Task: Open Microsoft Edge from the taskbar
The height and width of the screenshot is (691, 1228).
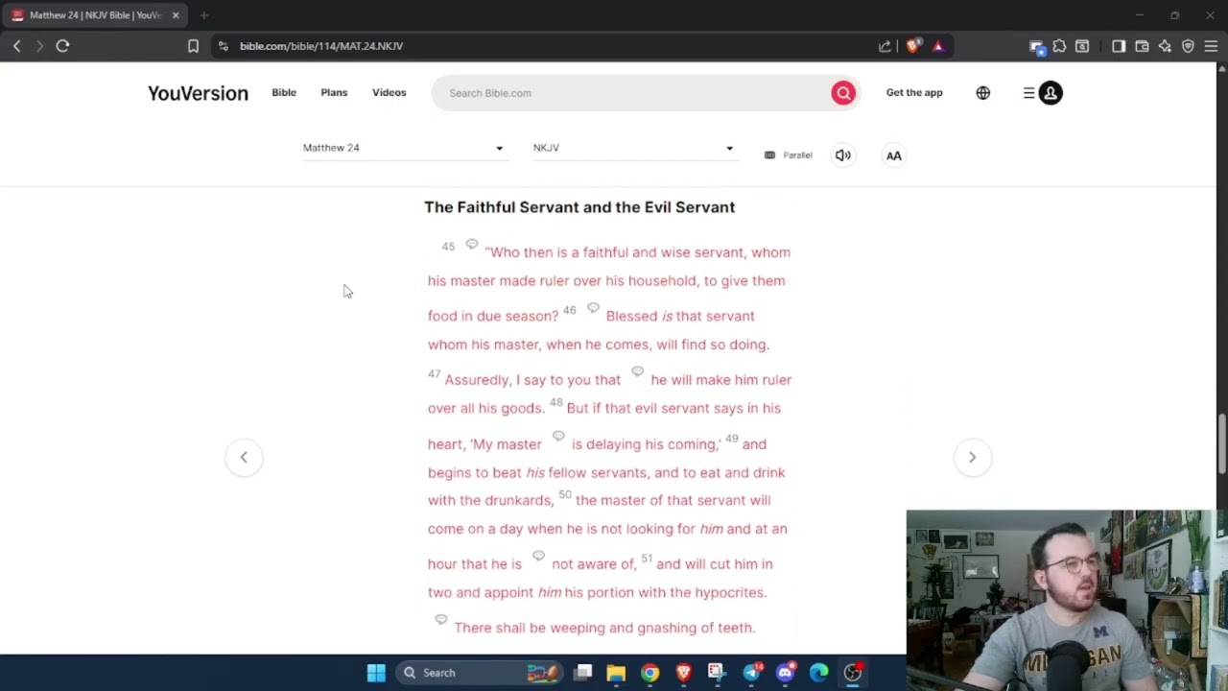Action: [818, 673]
